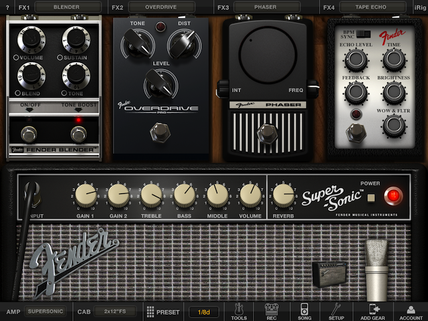Click the Phaser FREQ side slider
This screenshot has width=428, height=321.
[x=313, y=89]
